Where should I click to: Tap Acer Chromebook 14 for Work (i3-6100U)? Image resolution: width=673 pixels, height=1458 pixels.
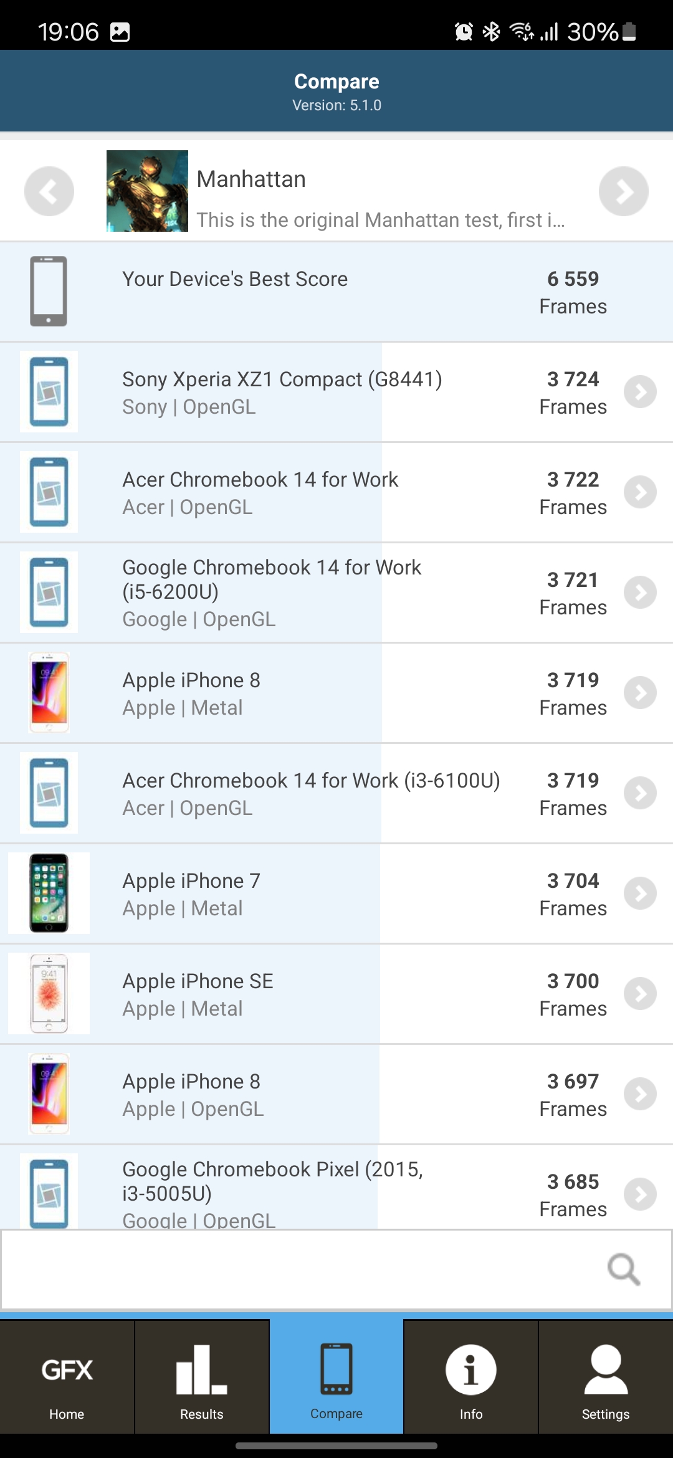310,793
